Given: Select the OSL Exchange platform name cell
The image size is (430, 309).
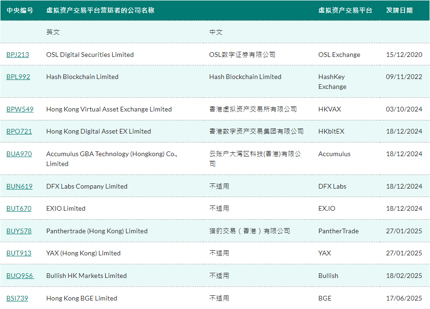Looking at the screenshot, I should (x=338, y=55).
